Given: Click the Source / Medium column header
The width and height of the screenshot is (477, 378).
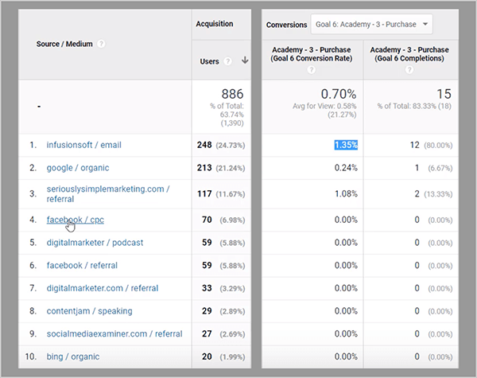Looking at the screenshot, I should 64,44.
